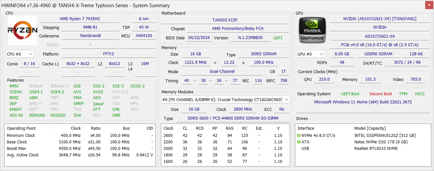Image resolution: width=434 pixels, height=171 pixels.
Task: Click the AVX2 feature label
Action: [98, 92]
